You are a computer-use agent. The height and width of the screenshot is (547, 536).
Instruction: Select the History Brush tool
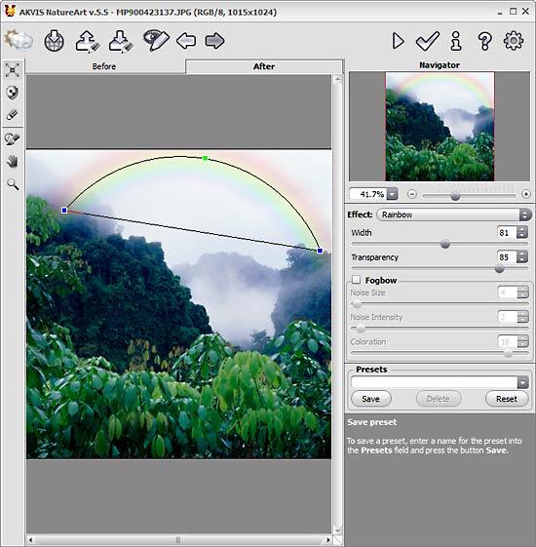point(13,138)
